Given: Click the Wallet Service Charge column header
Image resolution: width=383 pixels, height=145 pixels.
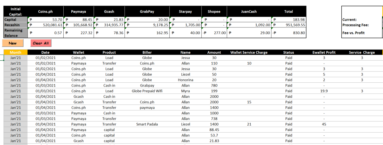Looking at the screenshot, I should click(x=249, y=52).
